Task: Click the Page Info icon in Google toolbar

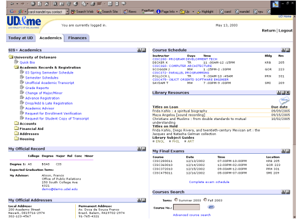Action: (x=159, y=12)
